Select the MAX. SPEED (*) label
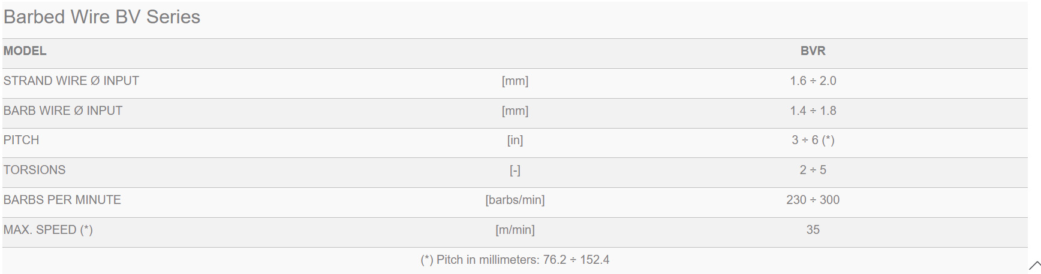The width and height of the screenshot is (1041, 274). [x=48, y=230]
